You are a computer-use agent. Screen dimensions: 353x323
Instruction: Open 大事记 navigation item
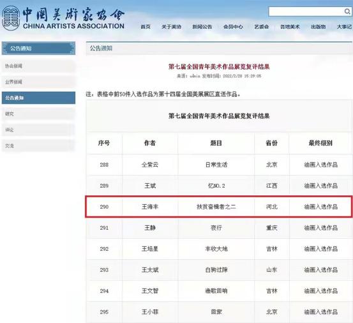click(344, 27)
